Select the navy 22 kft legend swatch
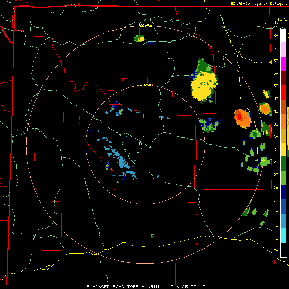 coord(284,192)
